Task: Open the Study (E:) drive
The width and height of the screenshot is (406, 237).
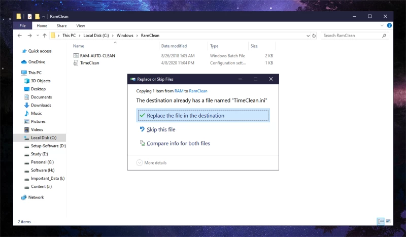Action: coord(40,154)
